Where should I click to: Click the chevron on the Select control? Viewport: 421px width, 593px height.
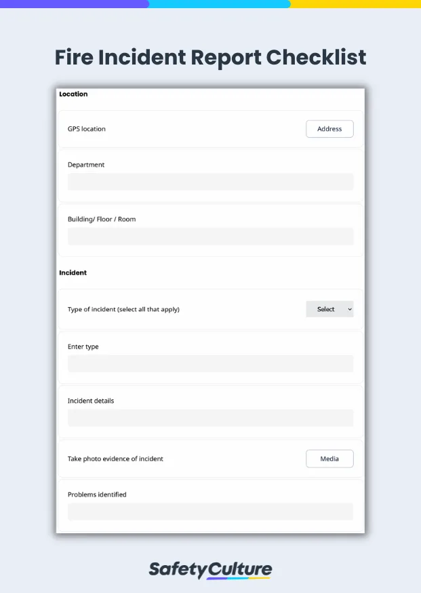click(350, 309)
